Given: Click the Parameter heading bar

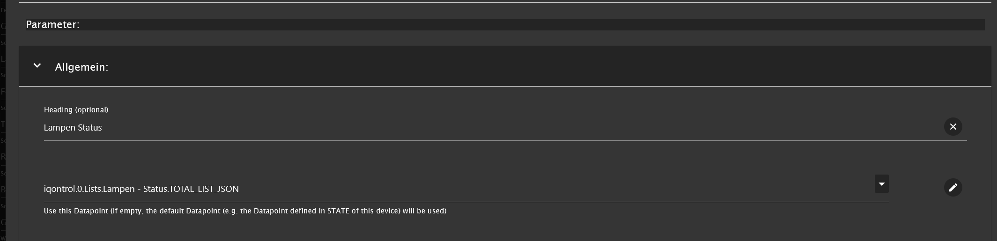Looking at the screenshot, I should coord(515,25).
